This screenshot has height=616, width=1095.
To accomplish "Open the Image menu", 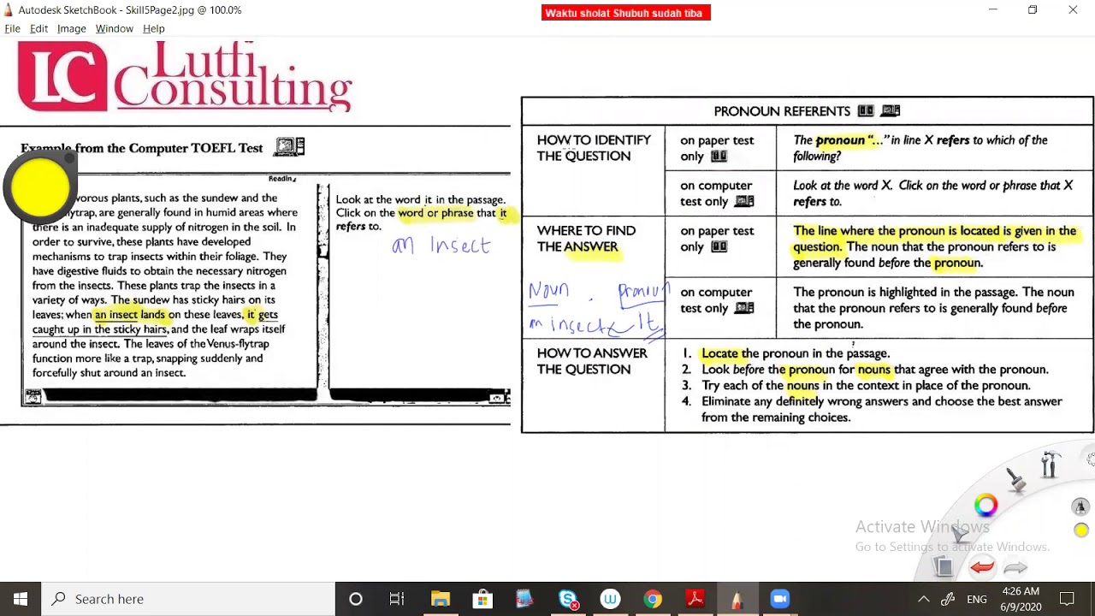I will [71, 28].
